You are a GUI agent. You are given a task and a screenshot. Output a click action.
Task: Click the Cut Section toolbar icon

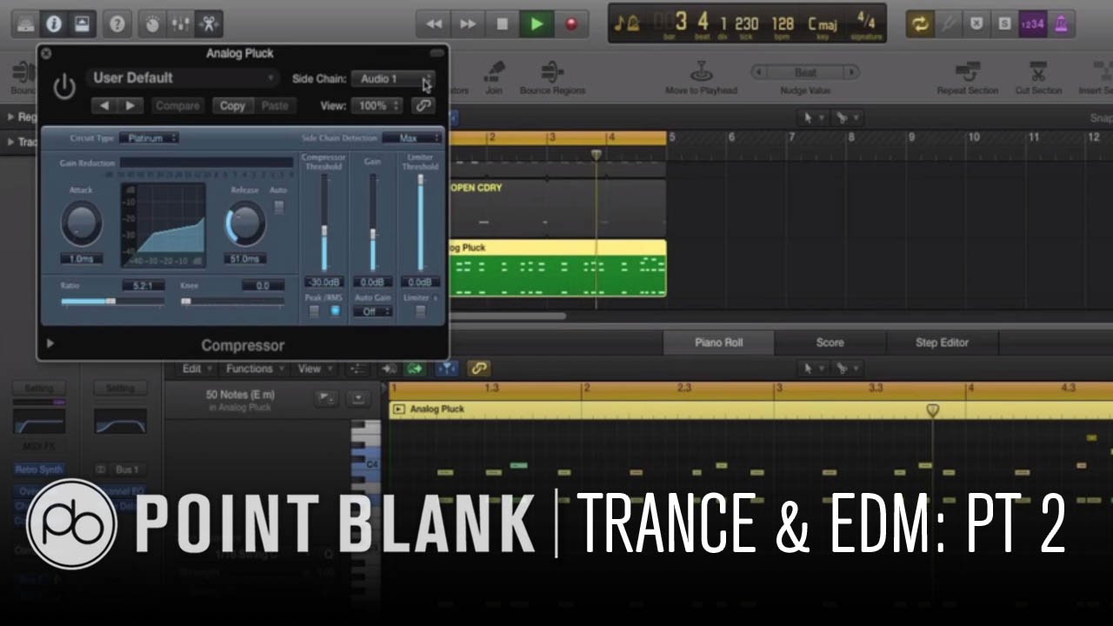point(1038,73)
